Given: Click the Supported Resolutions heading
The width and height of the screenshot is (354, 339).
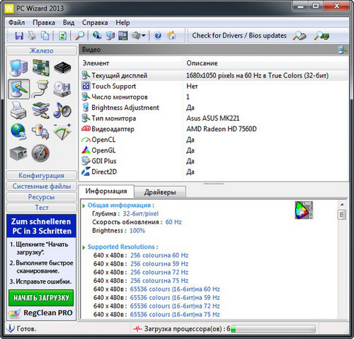Looking at the screenshot, I should click(x=122, y=247).
